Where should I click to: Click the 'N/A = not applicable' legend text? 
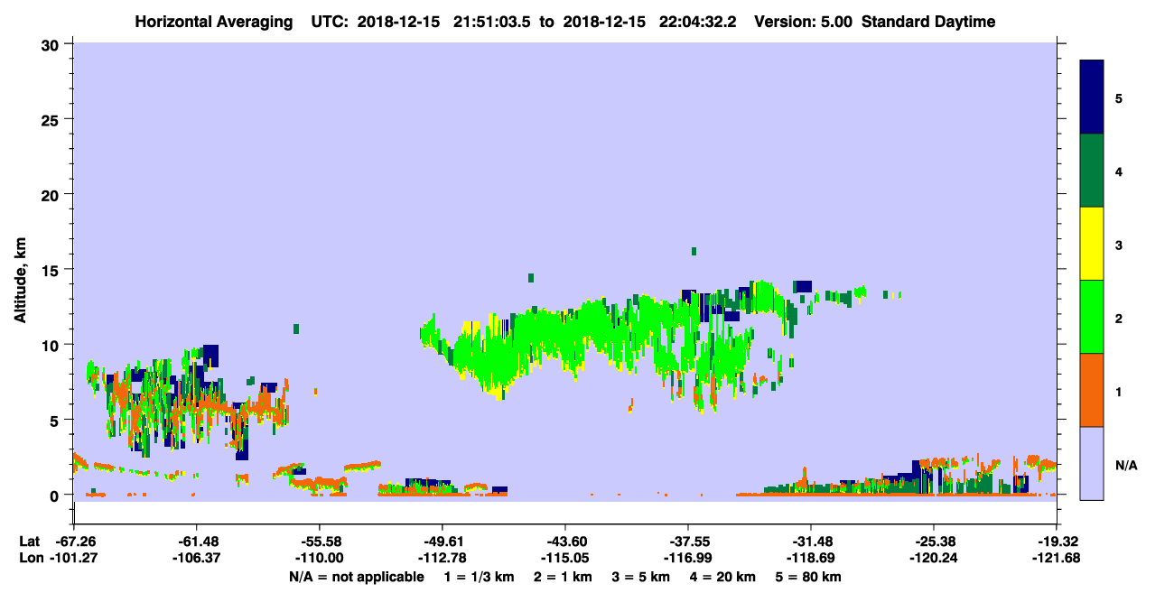pos(357,577)
